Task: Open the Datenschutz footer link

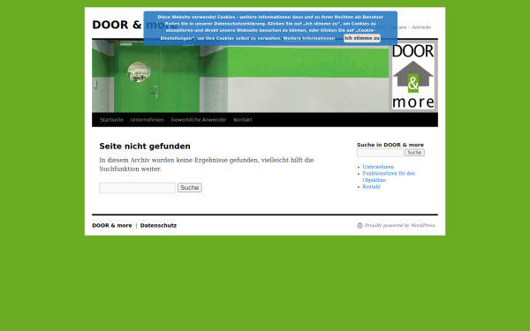Action: click(158, 226)
